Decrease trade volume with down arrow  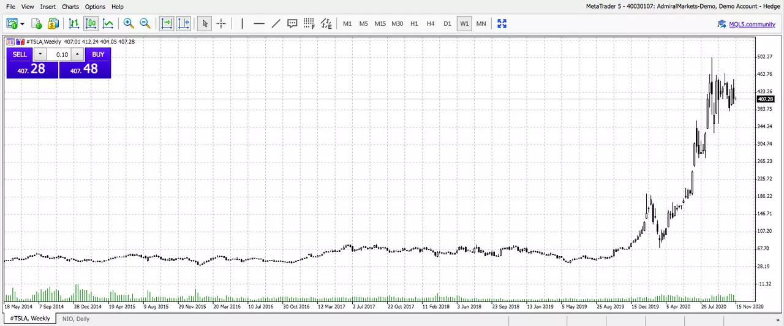[40, 55]
